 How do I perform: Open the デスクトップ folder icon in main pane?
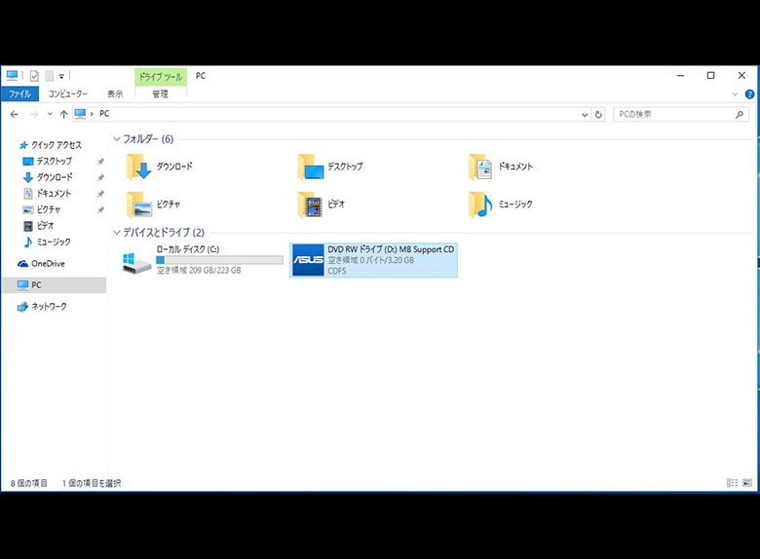(x=310, y=168)
